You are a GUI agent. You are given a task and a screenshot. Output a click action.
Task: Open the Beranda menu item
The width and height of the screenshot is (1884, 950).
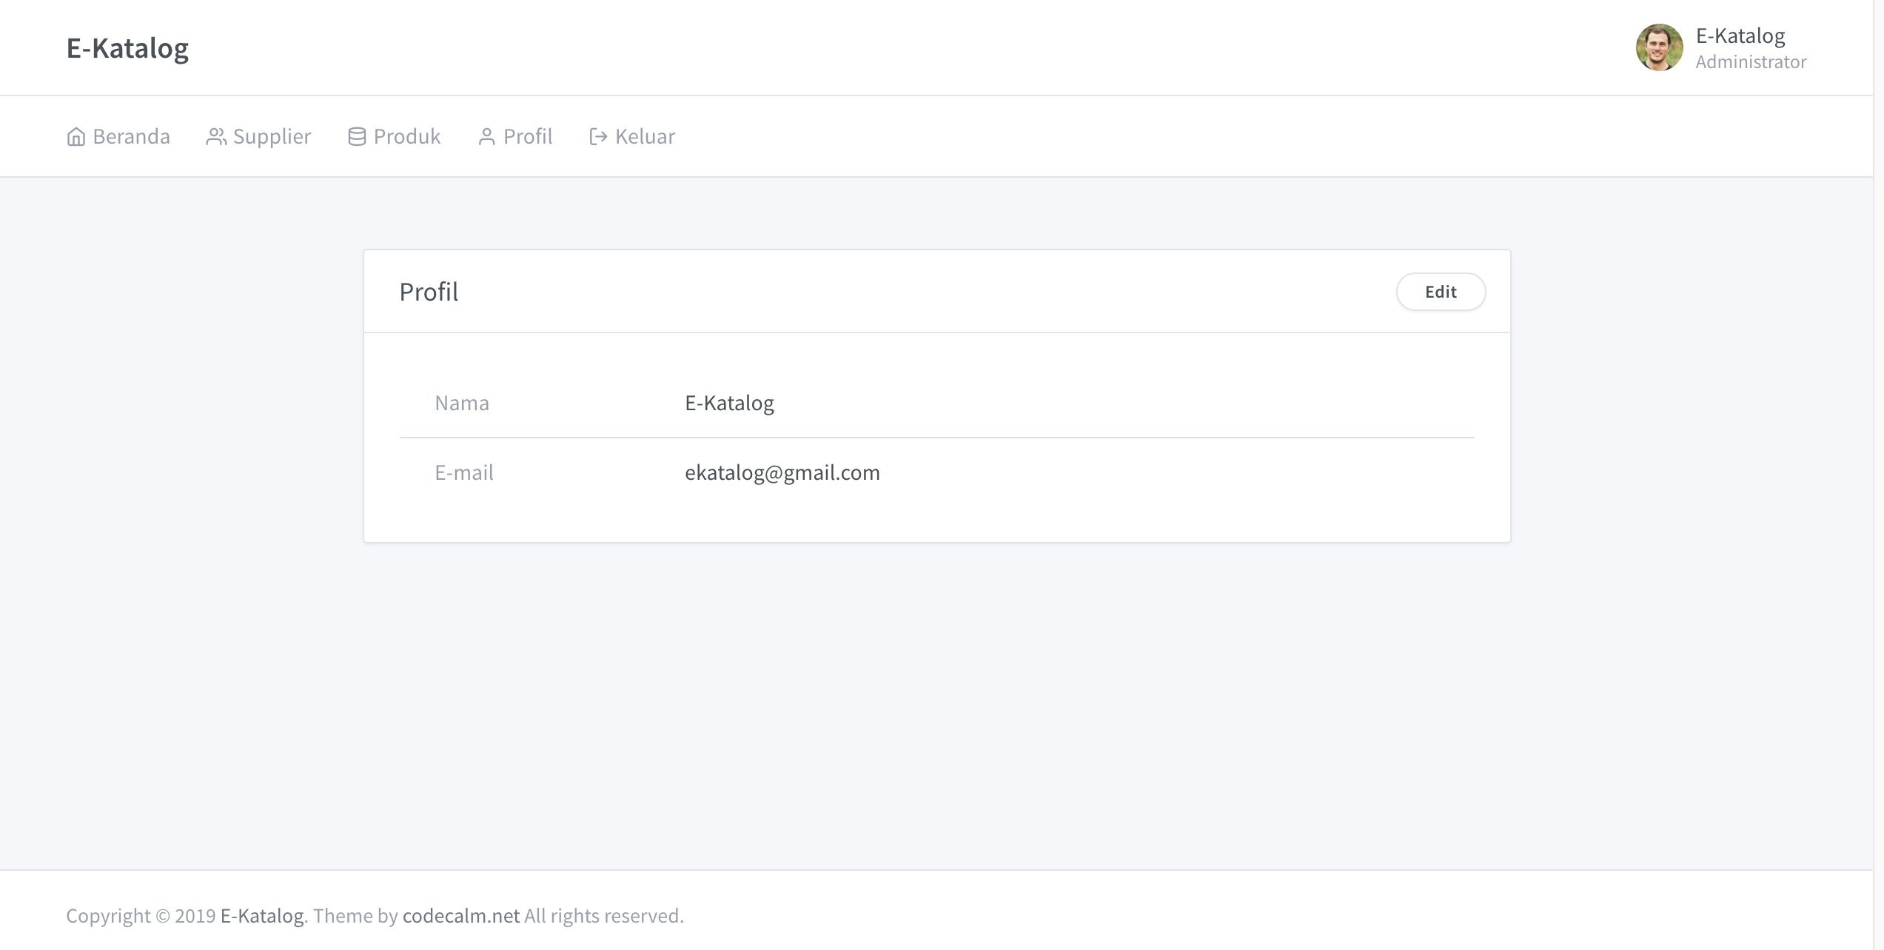(131, 137)
